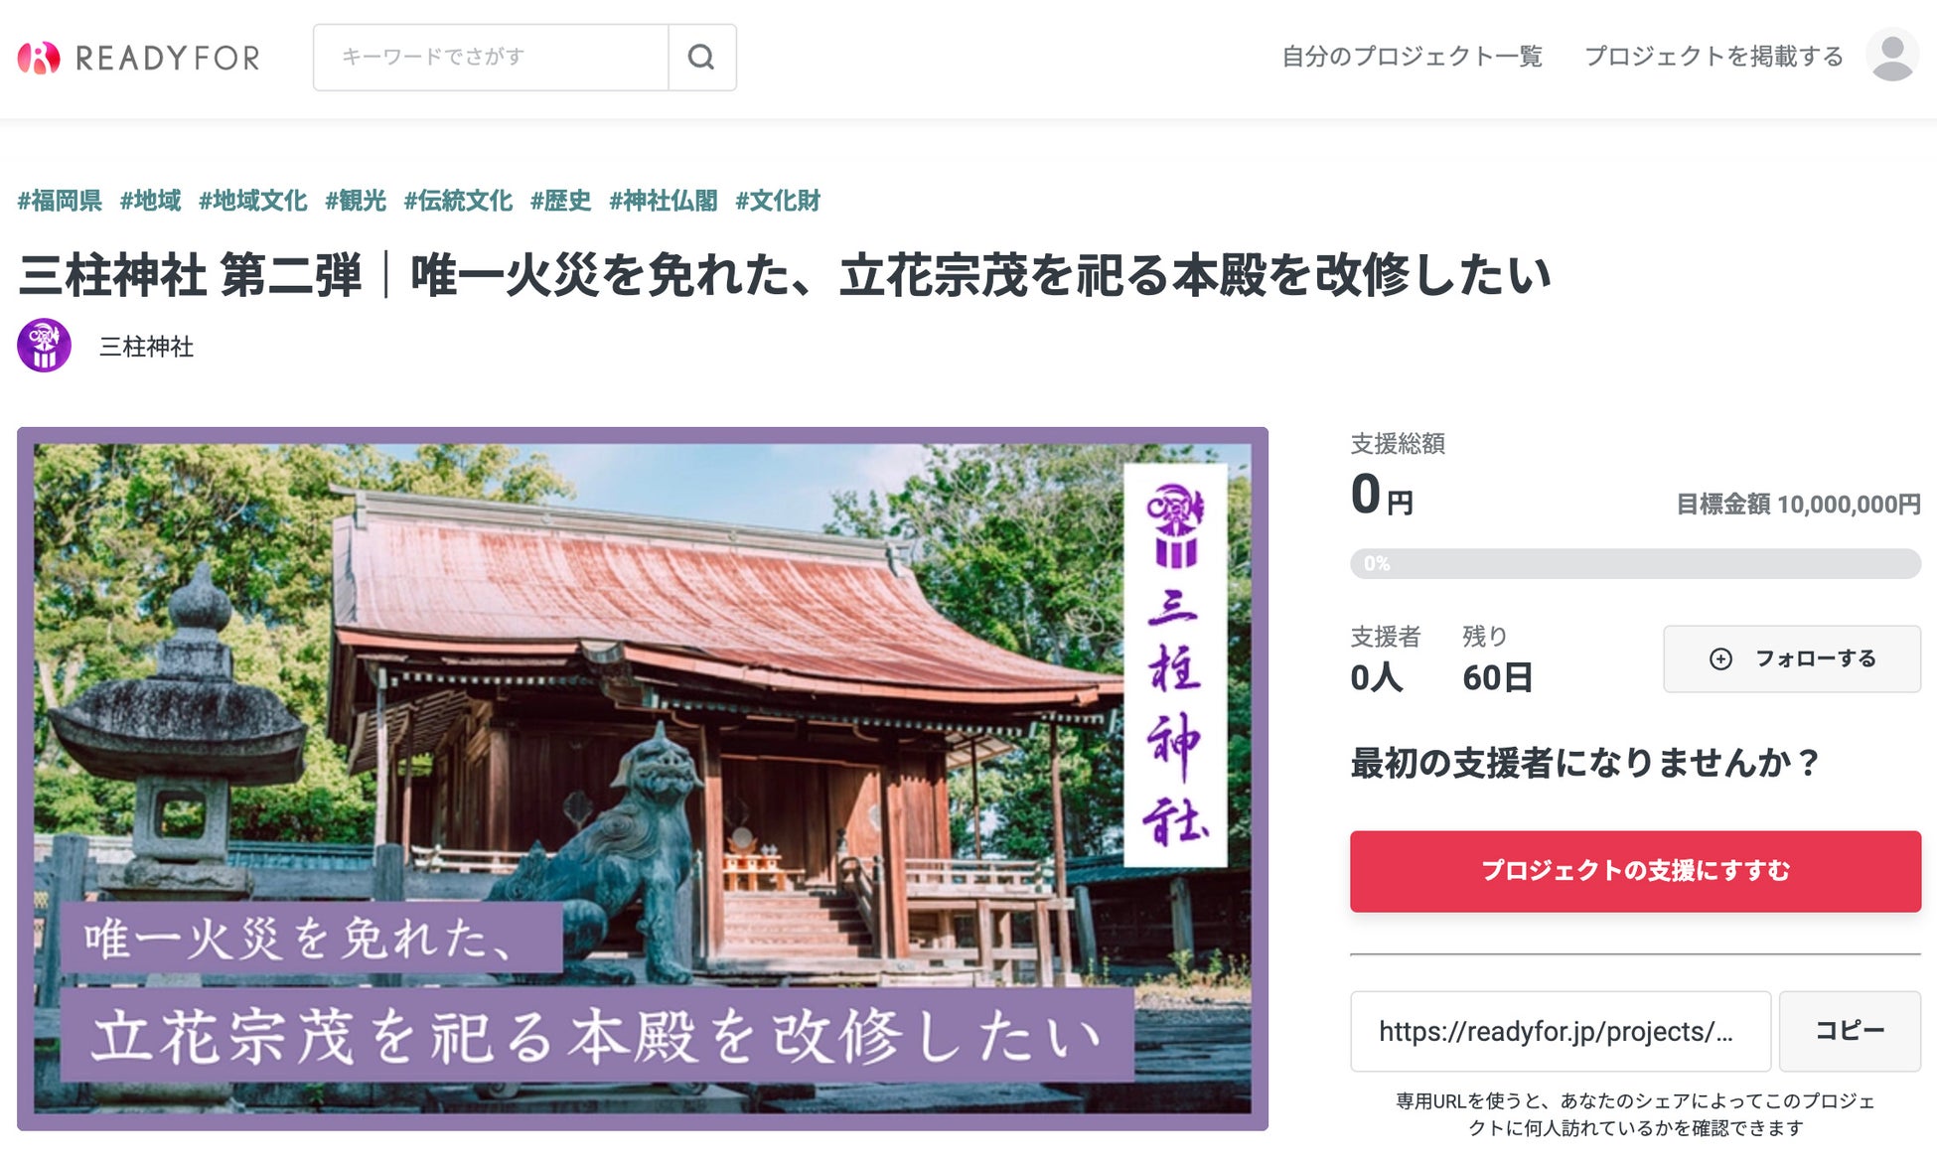Open the user profile avatar icon
This screenshot has height=1165, width=1937.
(x=1891, y=57)
